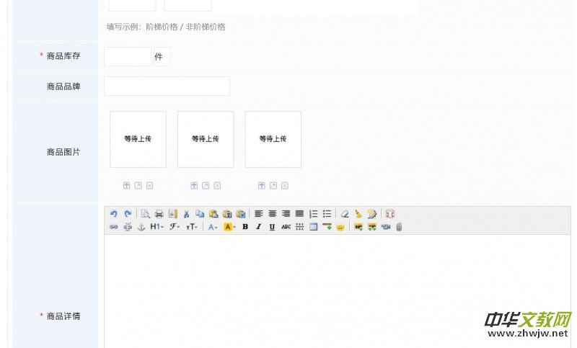Click the undo icon in editor toolbar
This screenshot has height=348, width=577.
pos(113,214)
